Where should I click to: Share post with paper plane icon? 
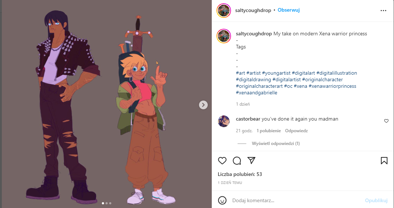(251, 160)
